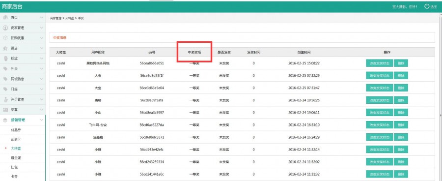442x181 pixels.
Task: Click 商家管理 in the breadcrumb
Action: (x=55, y=18)
